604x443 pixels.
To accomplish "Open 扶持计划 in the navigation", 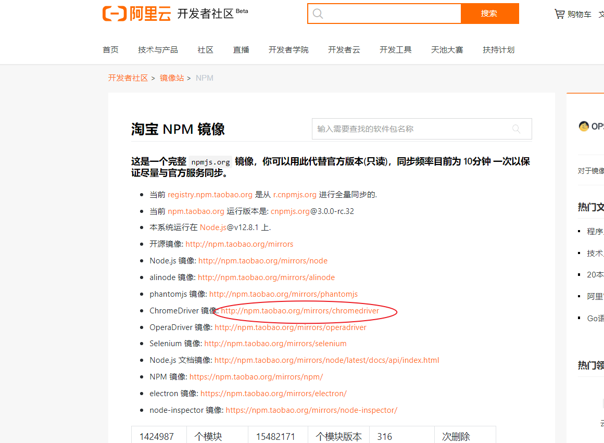I will tap(499, 49).
